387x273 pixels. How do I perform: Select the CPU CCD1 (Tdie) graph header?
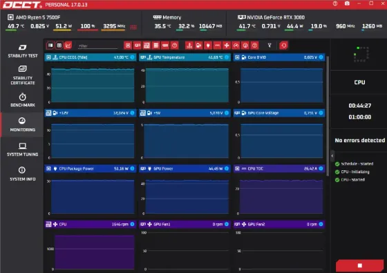click(91, 57)
